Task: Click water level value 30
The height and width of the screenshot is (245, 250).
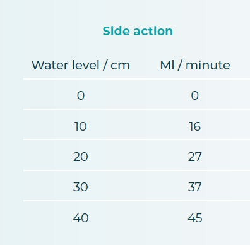Action: (x=81, y=187)
